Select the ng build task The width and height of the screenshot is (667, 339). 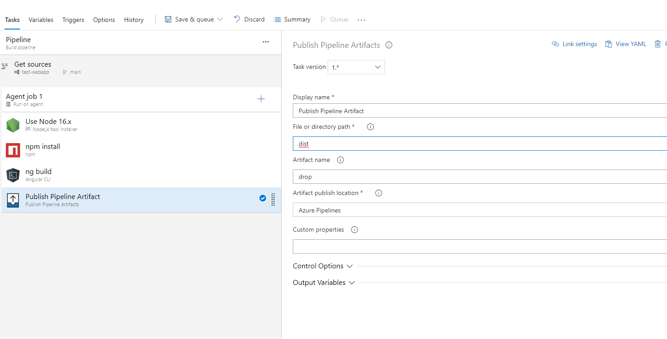(x=142, y=175)
